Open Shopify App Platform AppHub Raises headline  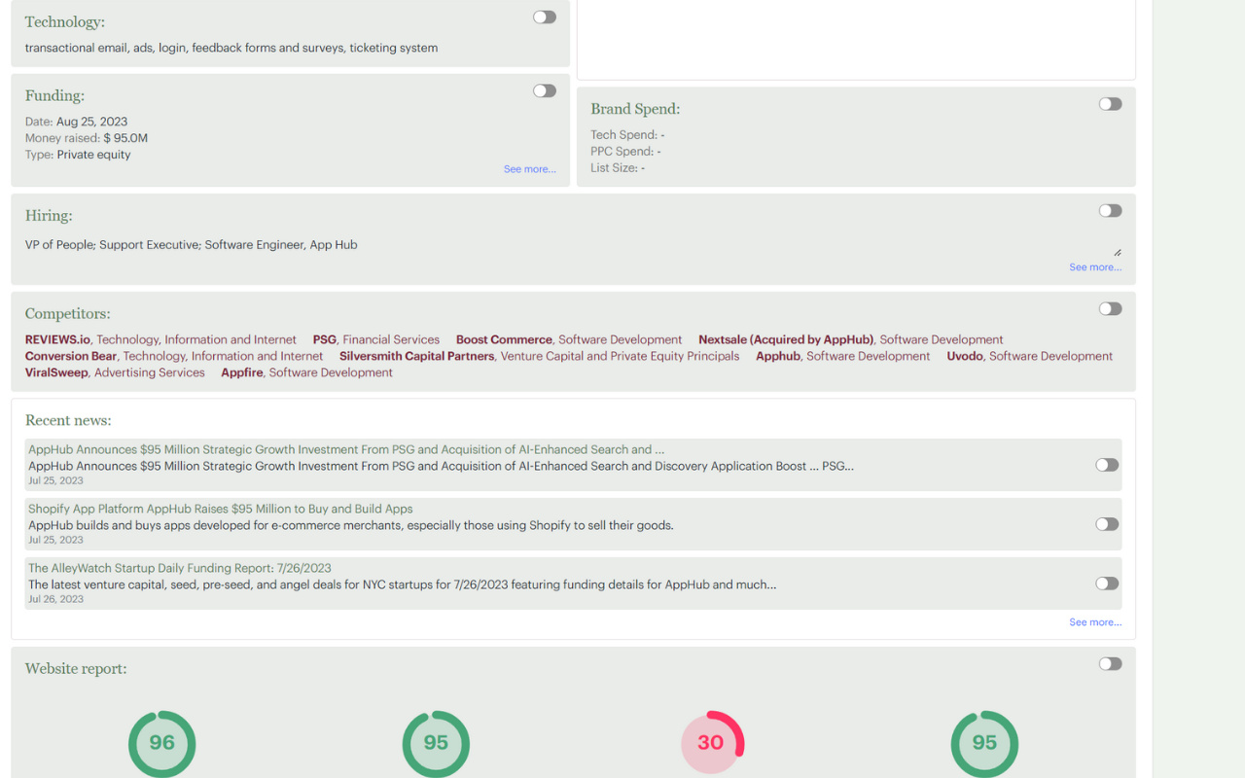[221, 509]
